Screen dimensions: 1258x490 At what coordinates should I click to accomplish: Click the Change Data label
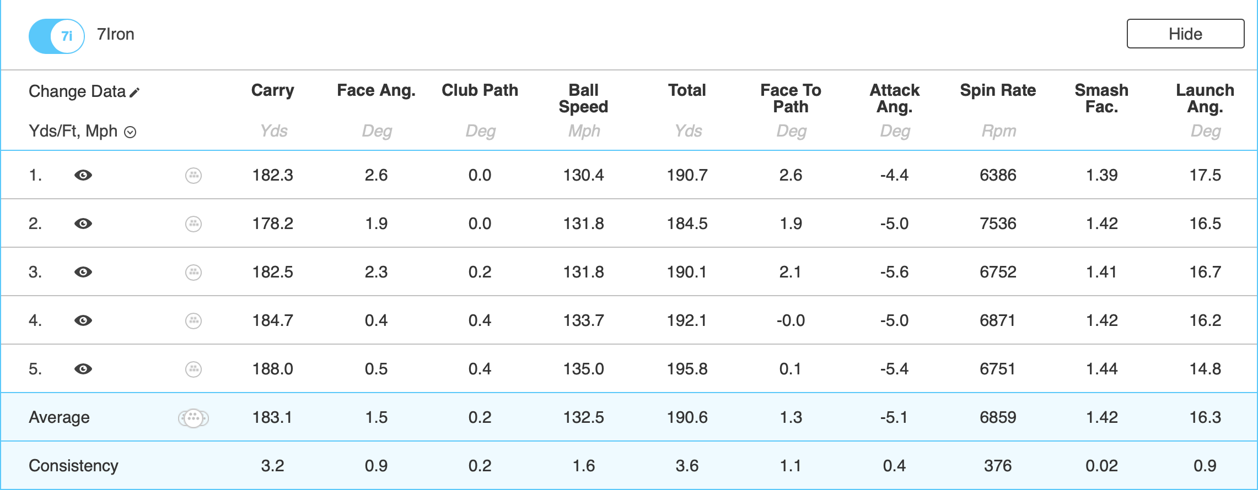click(x=77, y=91)
